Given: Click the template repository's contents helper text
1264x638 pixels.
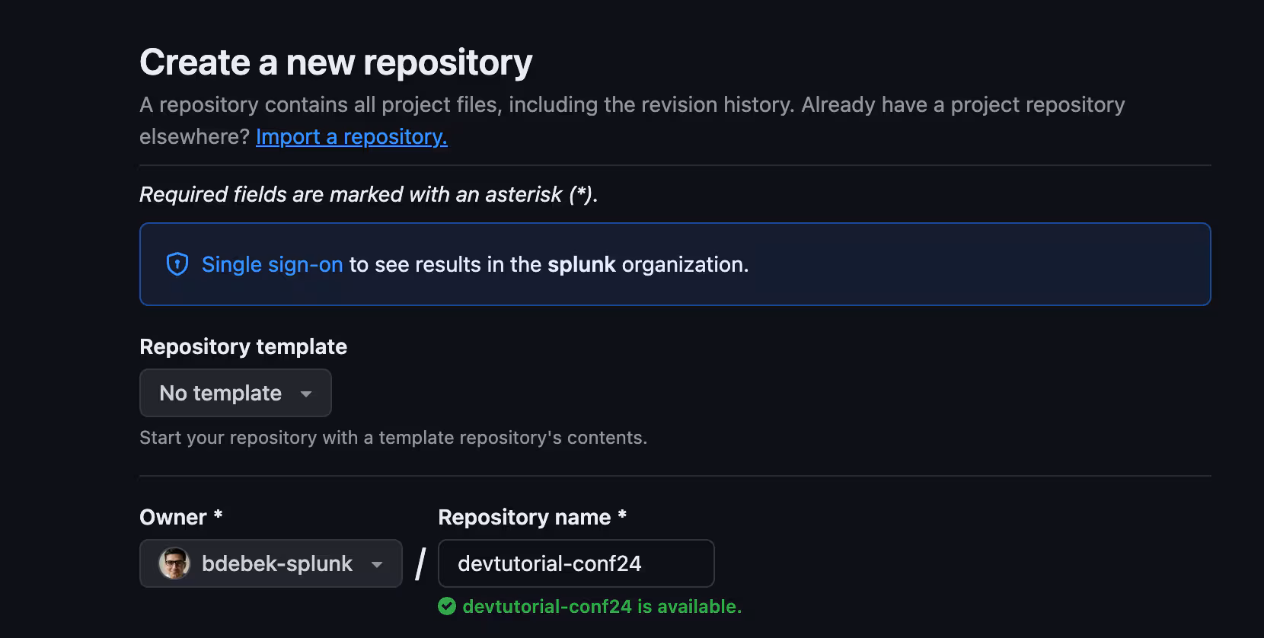Looking at the screenshot, I should [393, 438].
